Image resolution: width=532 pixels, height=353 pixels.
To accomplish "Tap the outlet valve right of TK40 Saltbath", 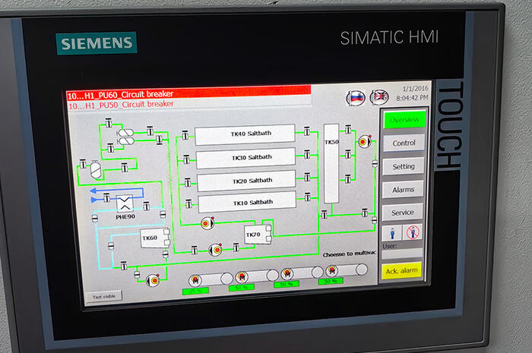I will [x=307, y=131].
